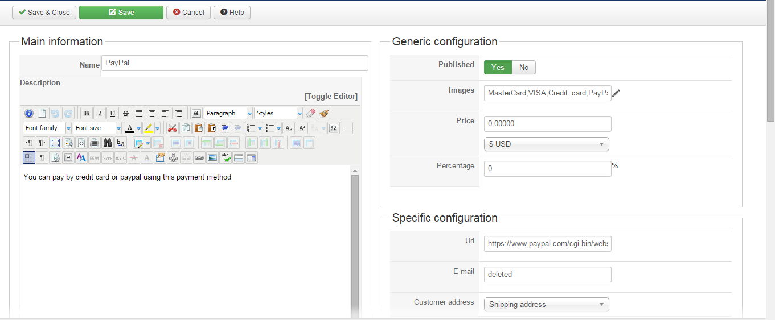775x320 pixels.
Task: Open the binoculars Find tool
Action: tap(107, 143)
